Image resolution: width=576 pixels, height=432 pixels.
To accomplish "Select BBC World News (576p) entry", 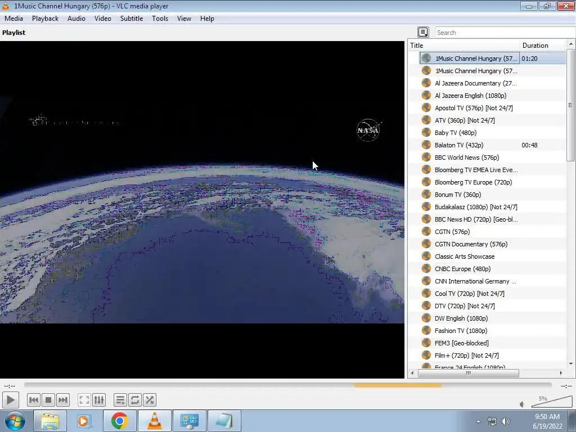I will coord(487,157).
